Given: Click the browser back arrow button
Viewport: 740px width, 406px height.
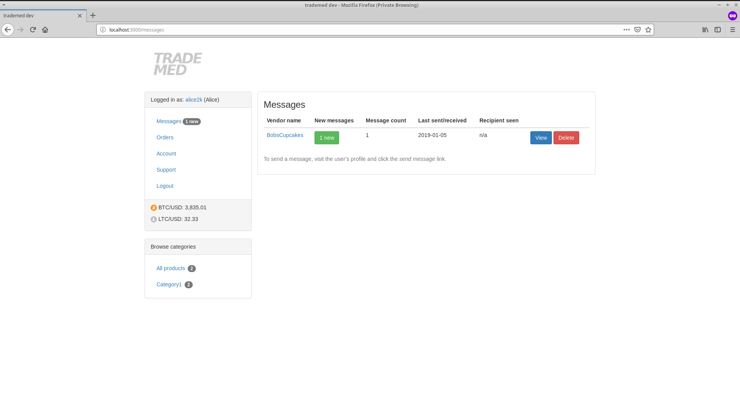Looking at the screenshot, I should click(x=8, y=30).
